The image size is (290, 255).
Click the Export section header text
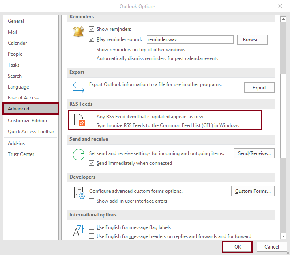[77, 72]
